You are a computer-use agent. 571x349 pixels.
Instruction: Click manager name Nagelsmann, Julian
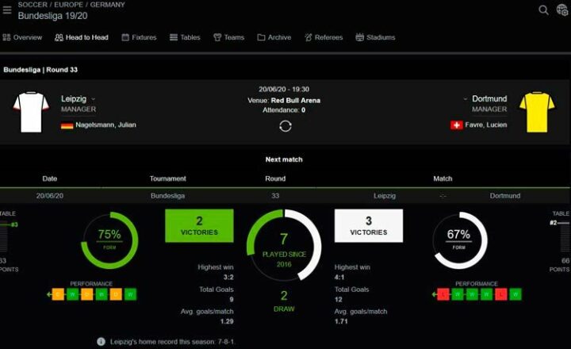click(105, 125)
